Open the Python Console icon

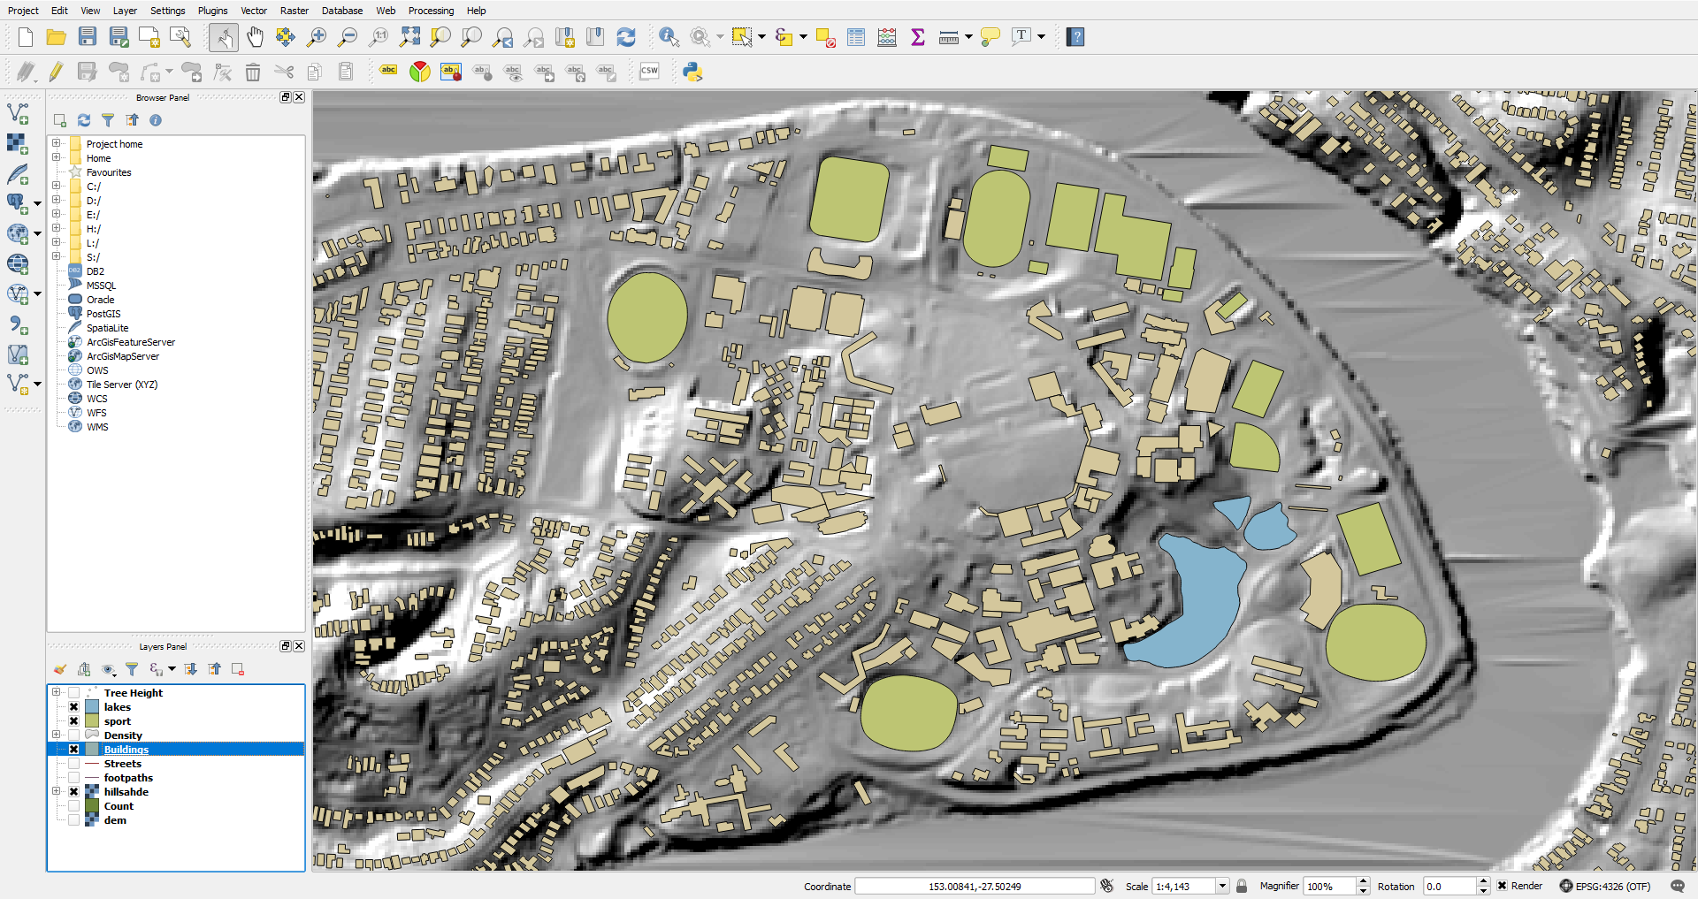coord(692,72)
